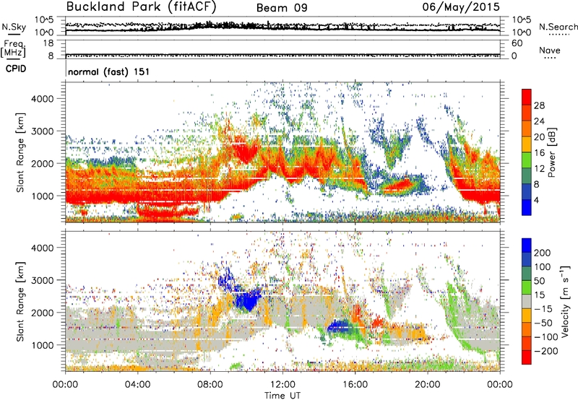Click the '-200' label on Velocity colorbar

pyautogui.click(x=546, y=351)
